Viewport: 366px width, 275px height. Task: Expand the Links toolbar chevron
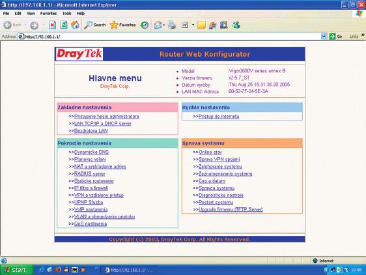[x=363, y=35]
